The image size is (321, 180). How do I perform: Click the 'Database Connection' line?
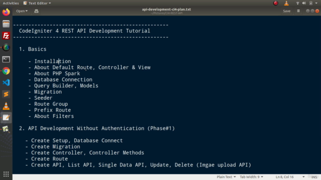(x=63, y=79)
